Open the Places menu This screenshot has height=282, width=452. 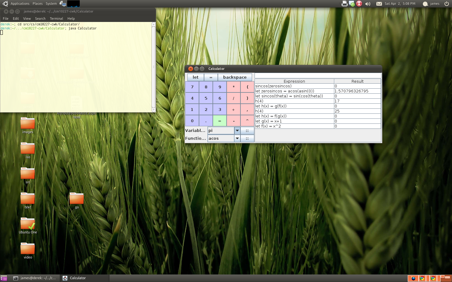coord(37,3)
